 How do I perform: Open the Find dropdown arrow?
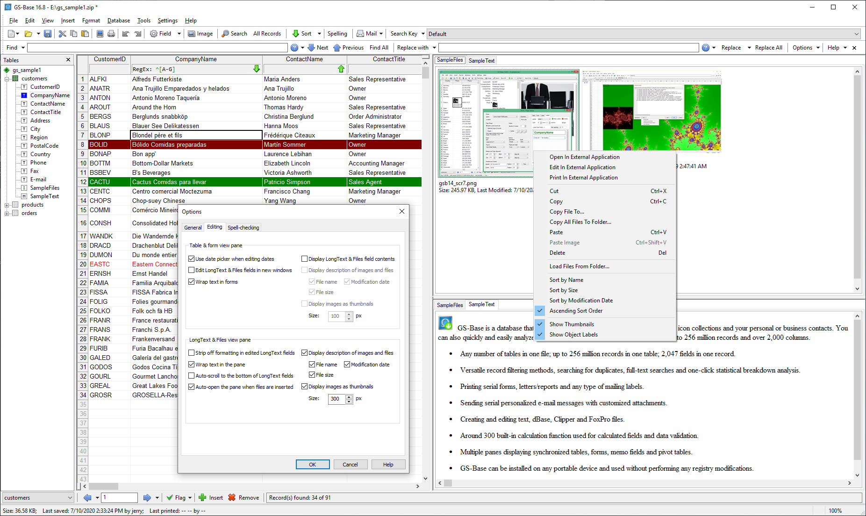click(x=23, y=48)
